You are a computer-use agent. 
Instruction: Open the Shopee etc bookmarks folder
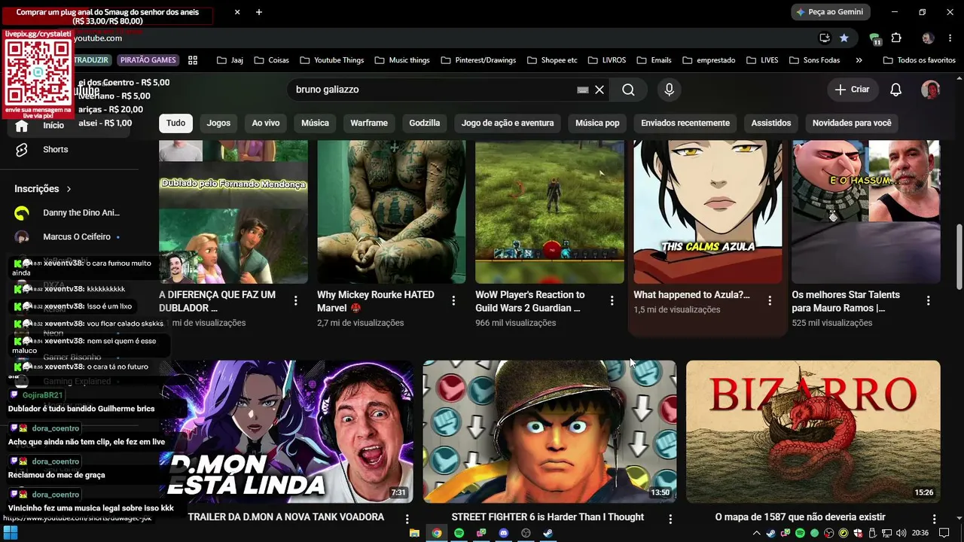pyautogui.click(x=552, y=60)
